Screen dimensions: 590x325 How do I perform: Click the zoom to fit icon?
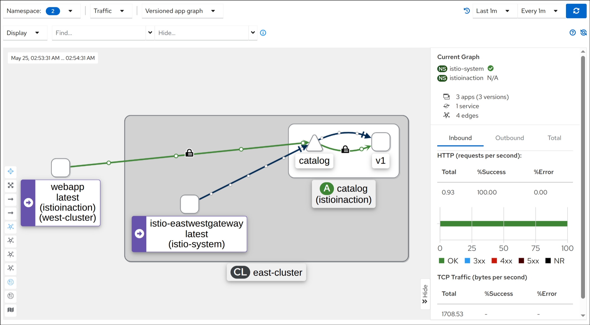pos(11,185)
